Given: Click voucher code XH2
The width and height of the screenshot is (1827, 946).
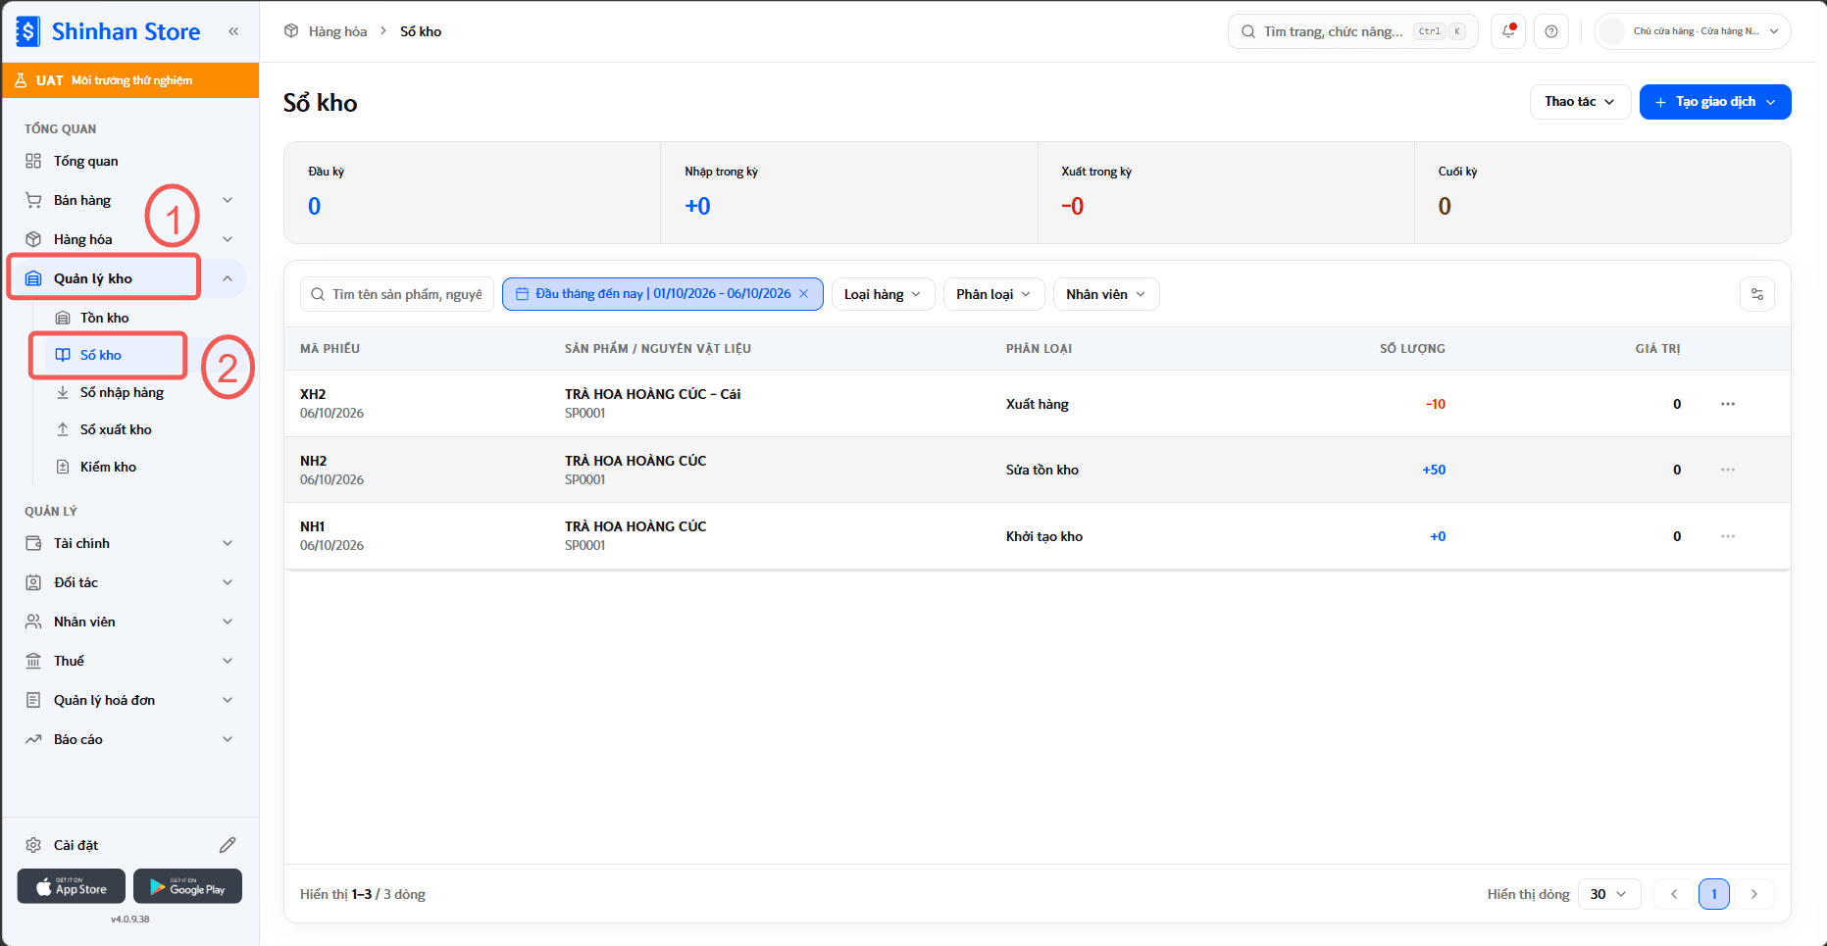Looking at the screenshot, I should click(313, 394).
